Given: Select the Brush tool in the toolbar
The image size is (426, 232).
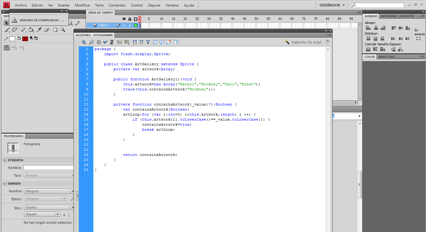Looking at the screenshot, I should tap(7, 30).
